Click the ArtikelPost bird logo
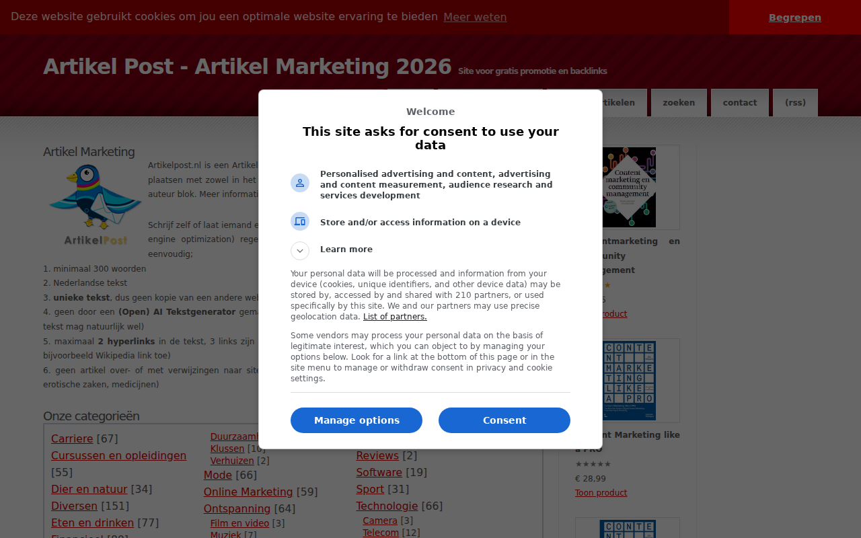This screenshot has width=861, height=538. pos(96,204)
